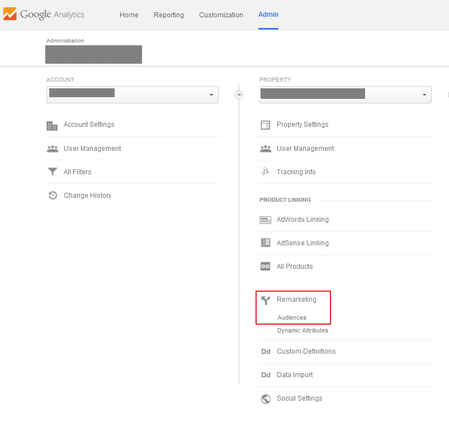Open AdSense Linking
449x423 pixels.
tap(303, 243)
